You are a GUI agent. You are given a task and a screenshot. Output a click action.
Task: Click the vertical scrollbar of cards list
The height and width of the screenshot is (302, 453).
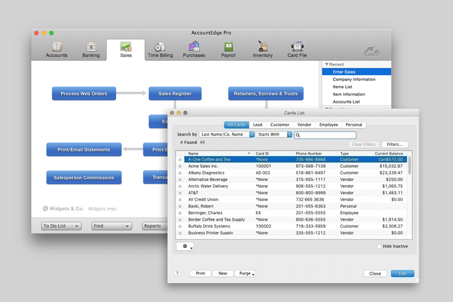410,166
